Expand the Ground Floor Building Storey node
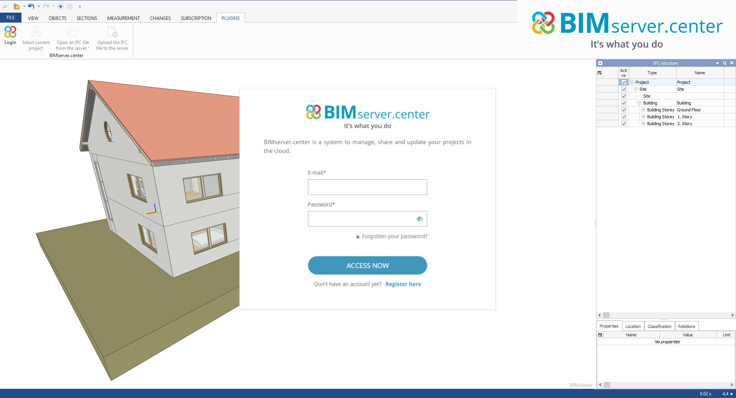 click(x=644, y=110)
